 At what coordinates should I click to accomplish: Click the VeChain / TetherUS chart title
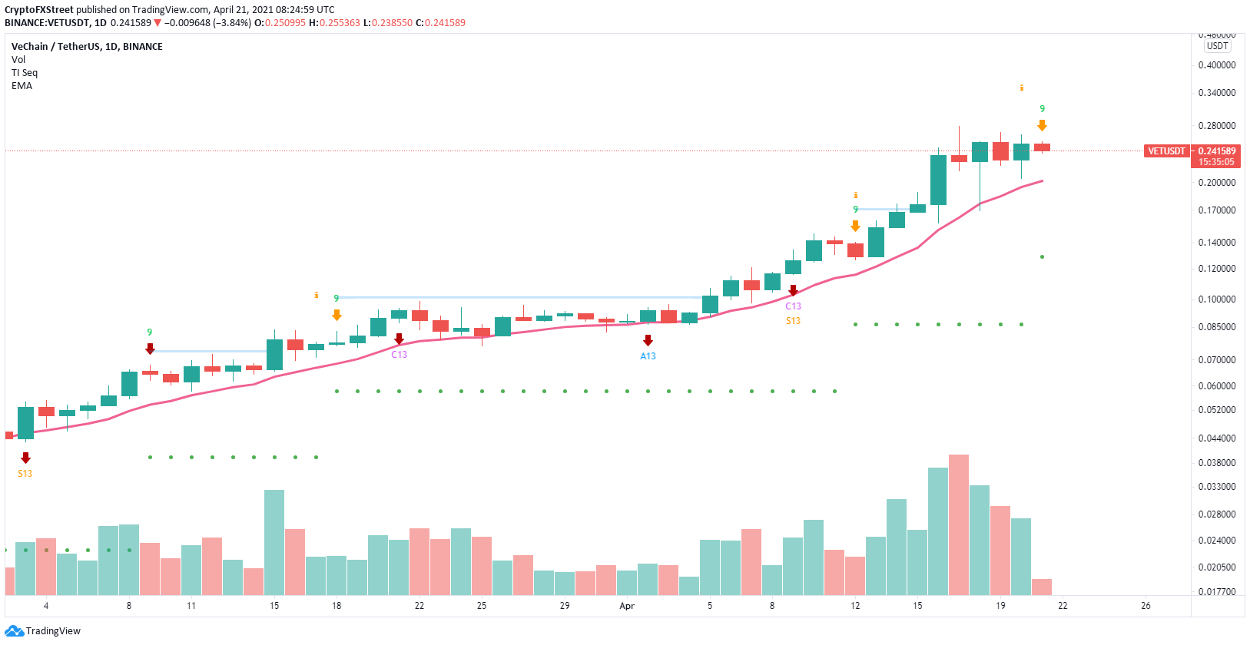(x=87, y=47)
